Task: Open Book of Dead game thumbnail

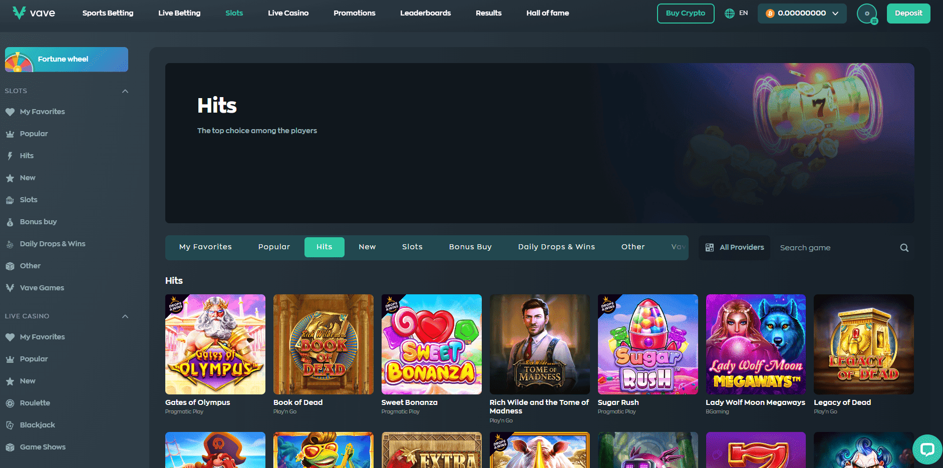Action: click(324, 344)
